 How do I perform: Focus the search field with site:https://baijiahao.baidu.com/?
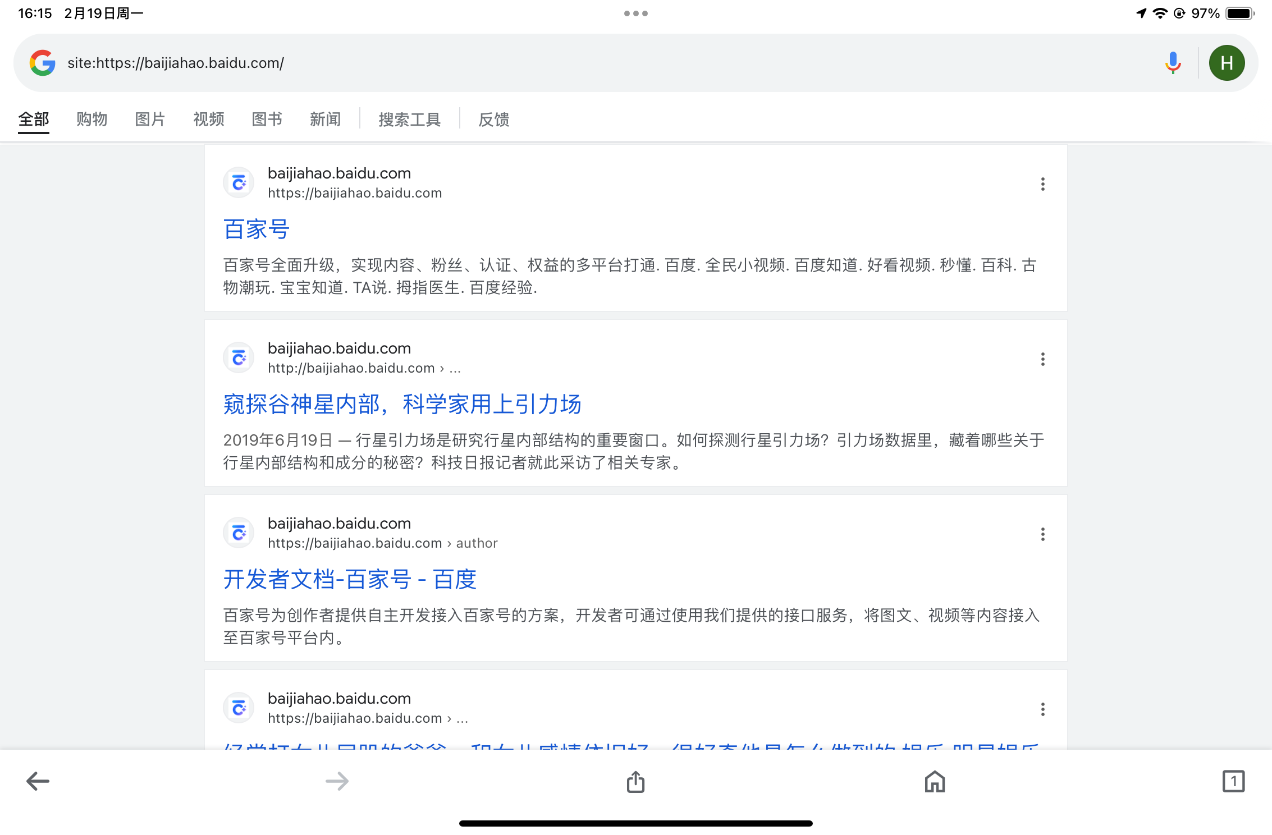click(606, 63)
